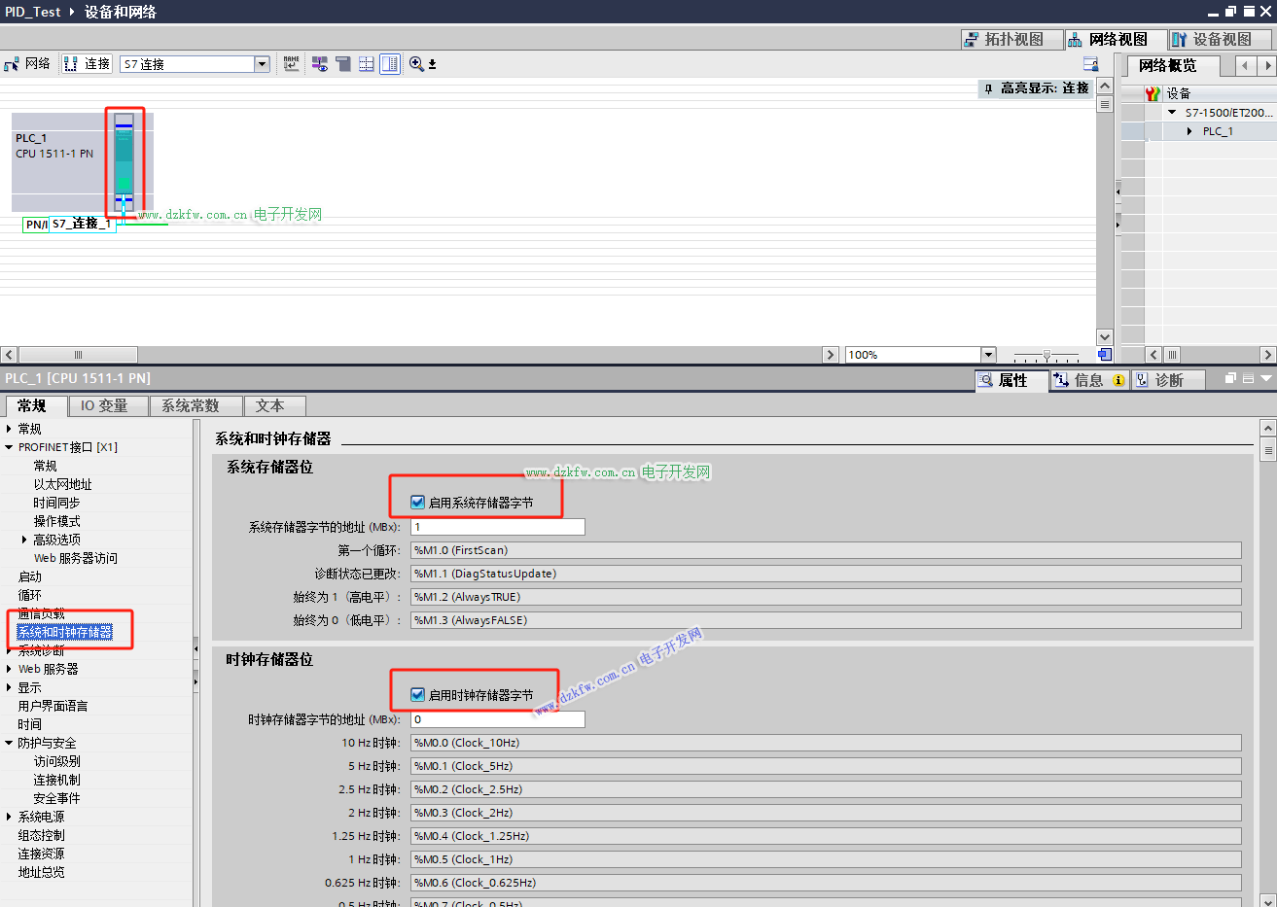This screenshot has height=907, width=1277.
Task: Click the zoom slider in network view
Action: tap(1046, 356)
